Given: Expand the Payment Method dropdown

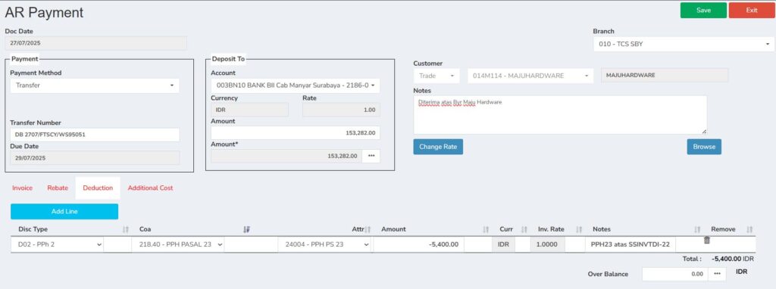Looking at the screenshot, I should point(95,85).
